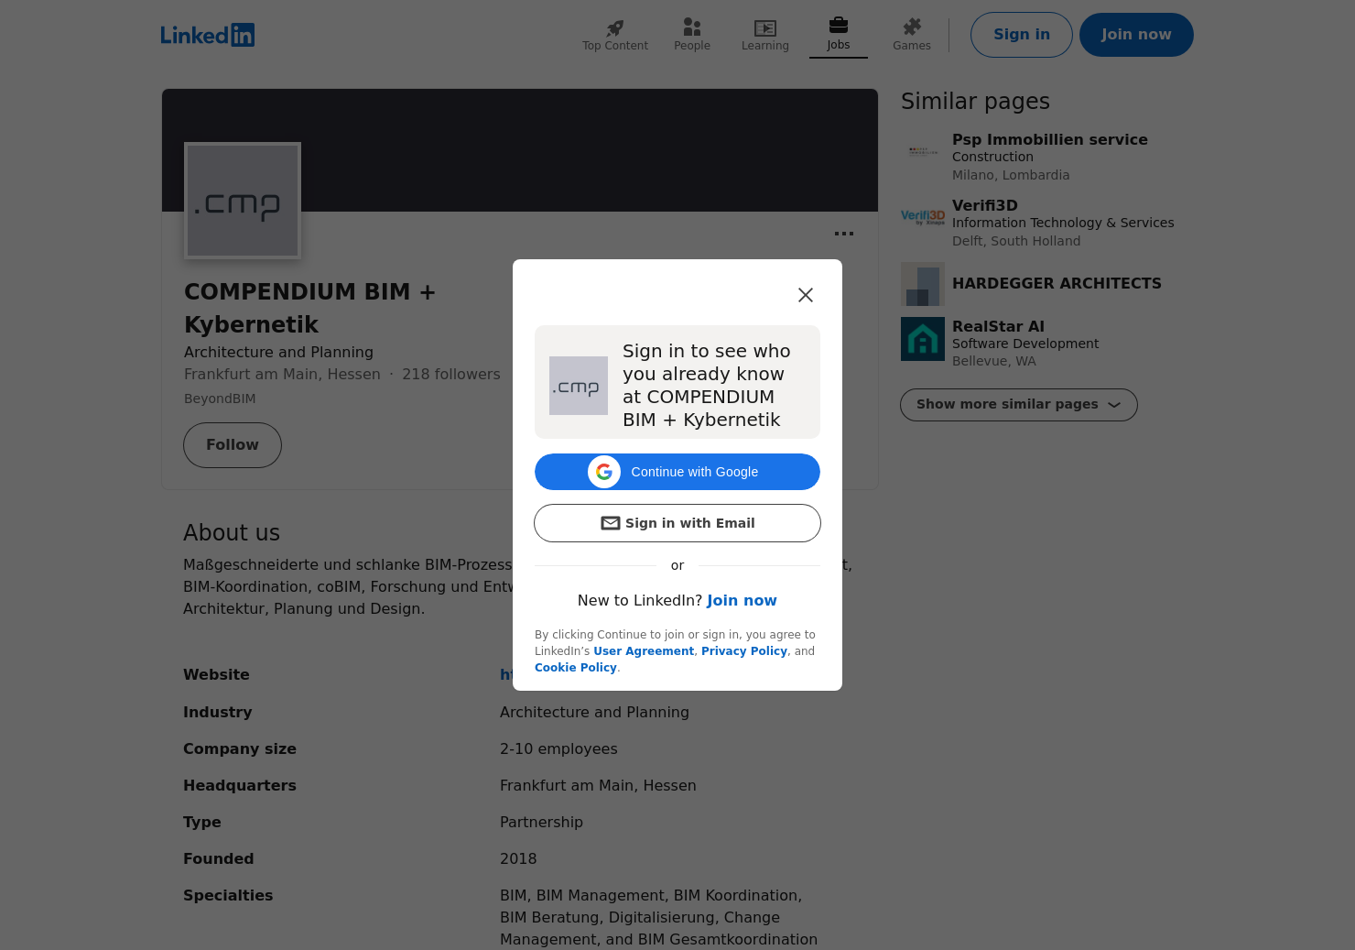
Task: Open the User Agreement link
Action: pos(644,651)
